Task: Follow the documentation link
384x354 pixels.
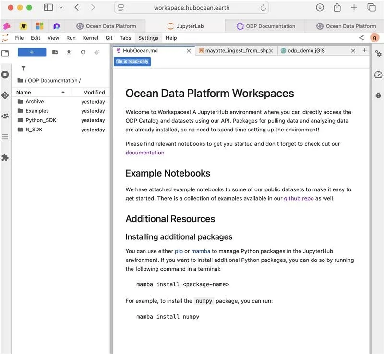Action: (x=145, y=153)
